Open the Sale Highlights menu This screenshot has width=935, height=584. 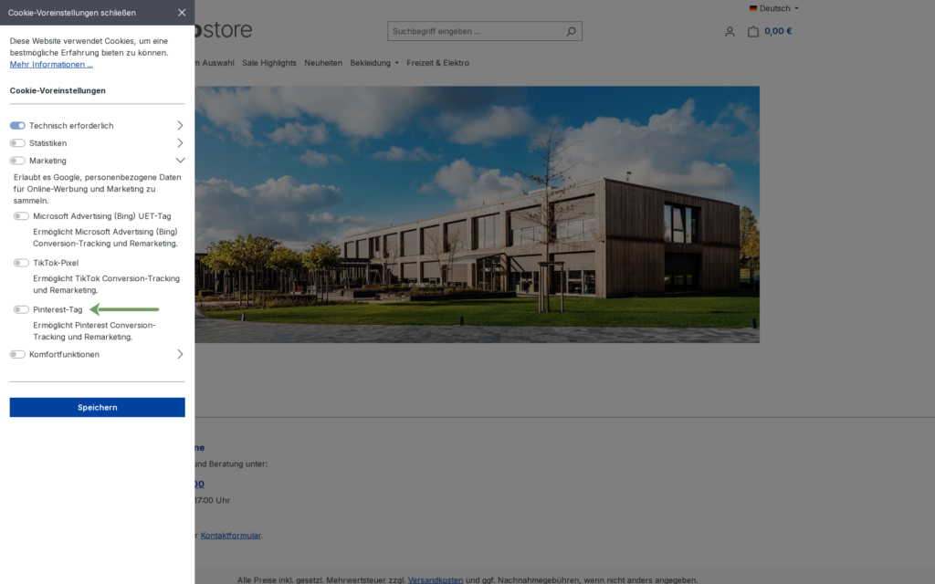[269, 63]
